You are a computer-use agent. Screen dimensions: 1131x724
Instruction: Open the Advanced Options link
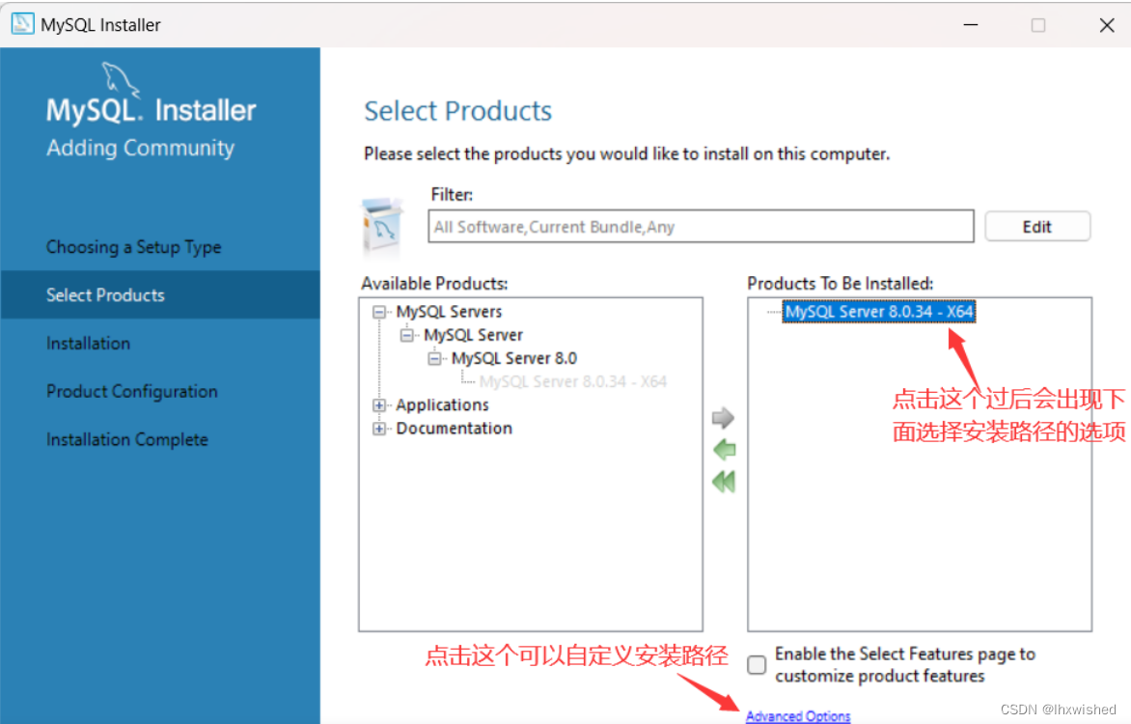click(x=798, y=715)
